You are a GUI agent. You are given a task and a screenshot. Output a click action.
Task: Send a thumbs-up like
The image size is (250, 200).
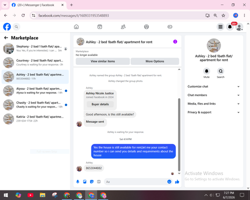click(x=177, y=181)
